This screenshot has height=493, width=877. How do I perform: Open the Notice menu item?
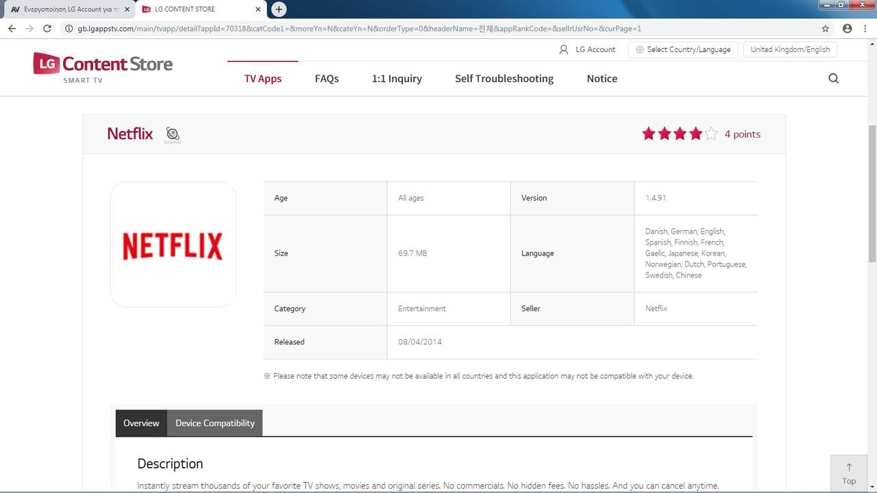(x=602, y=79)
